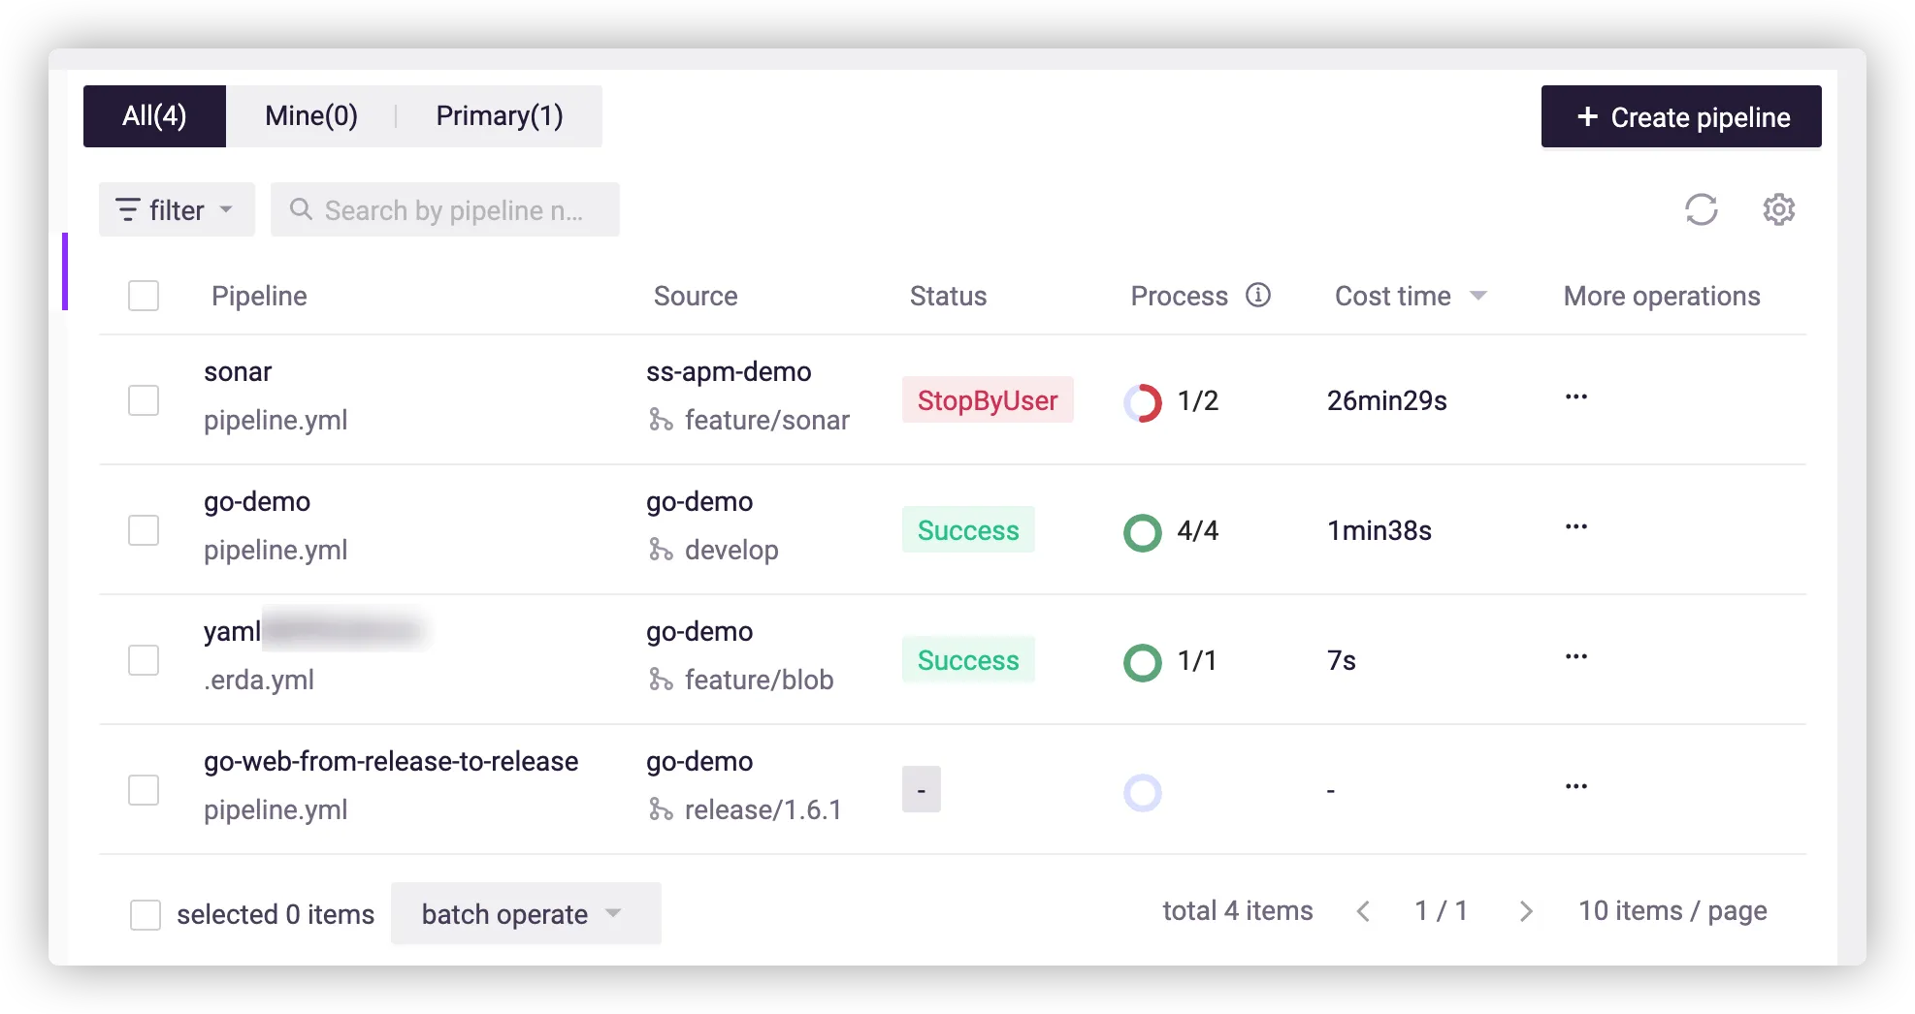Image resolution: width=1915 pixels, height=1014 pixels.
Task: Select the go-web-from-release-to-release row checkbox
Action: [x=144, y=790]
